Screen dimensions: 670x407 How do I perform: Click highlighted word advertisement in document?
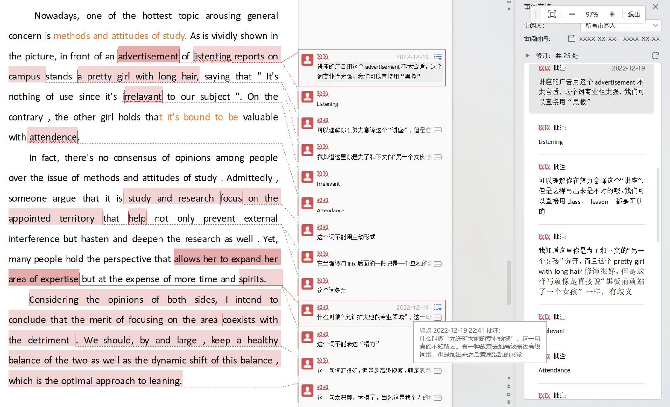148,56
